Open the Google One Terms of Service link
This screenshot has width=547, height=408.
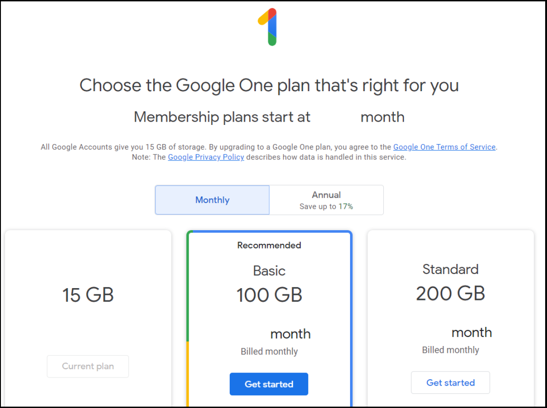(x=444, y=147)
